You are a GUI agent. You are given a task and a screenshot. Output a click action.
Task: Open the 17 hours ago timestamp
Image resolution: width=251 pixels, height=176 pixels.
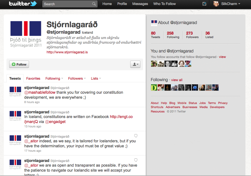pyautogui.click(x=33, y=151)
